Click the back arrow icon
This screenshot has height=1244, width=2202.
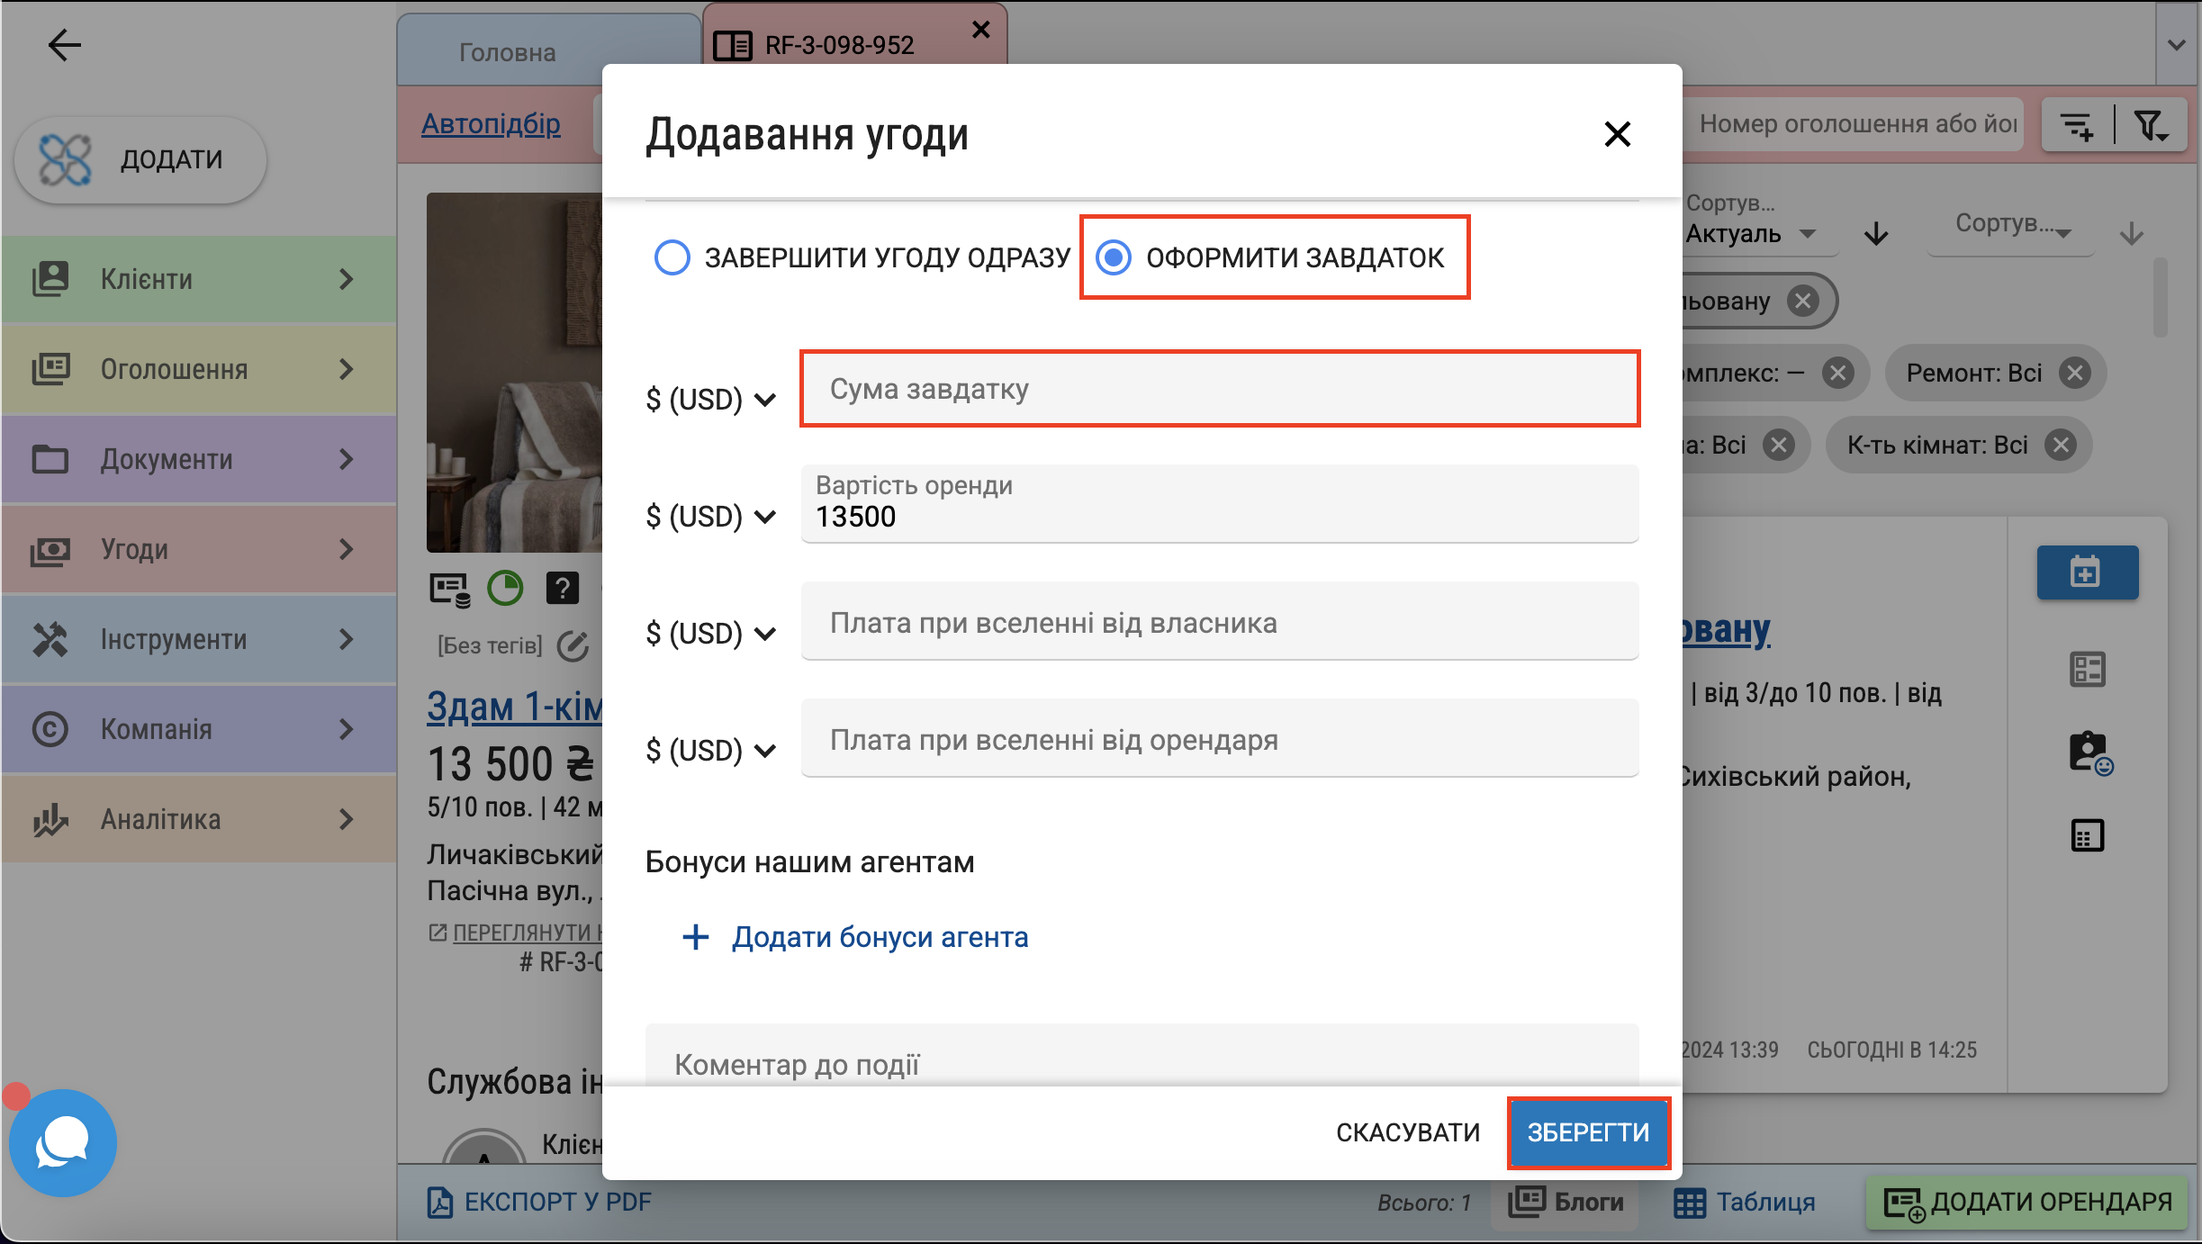(64, 44)
